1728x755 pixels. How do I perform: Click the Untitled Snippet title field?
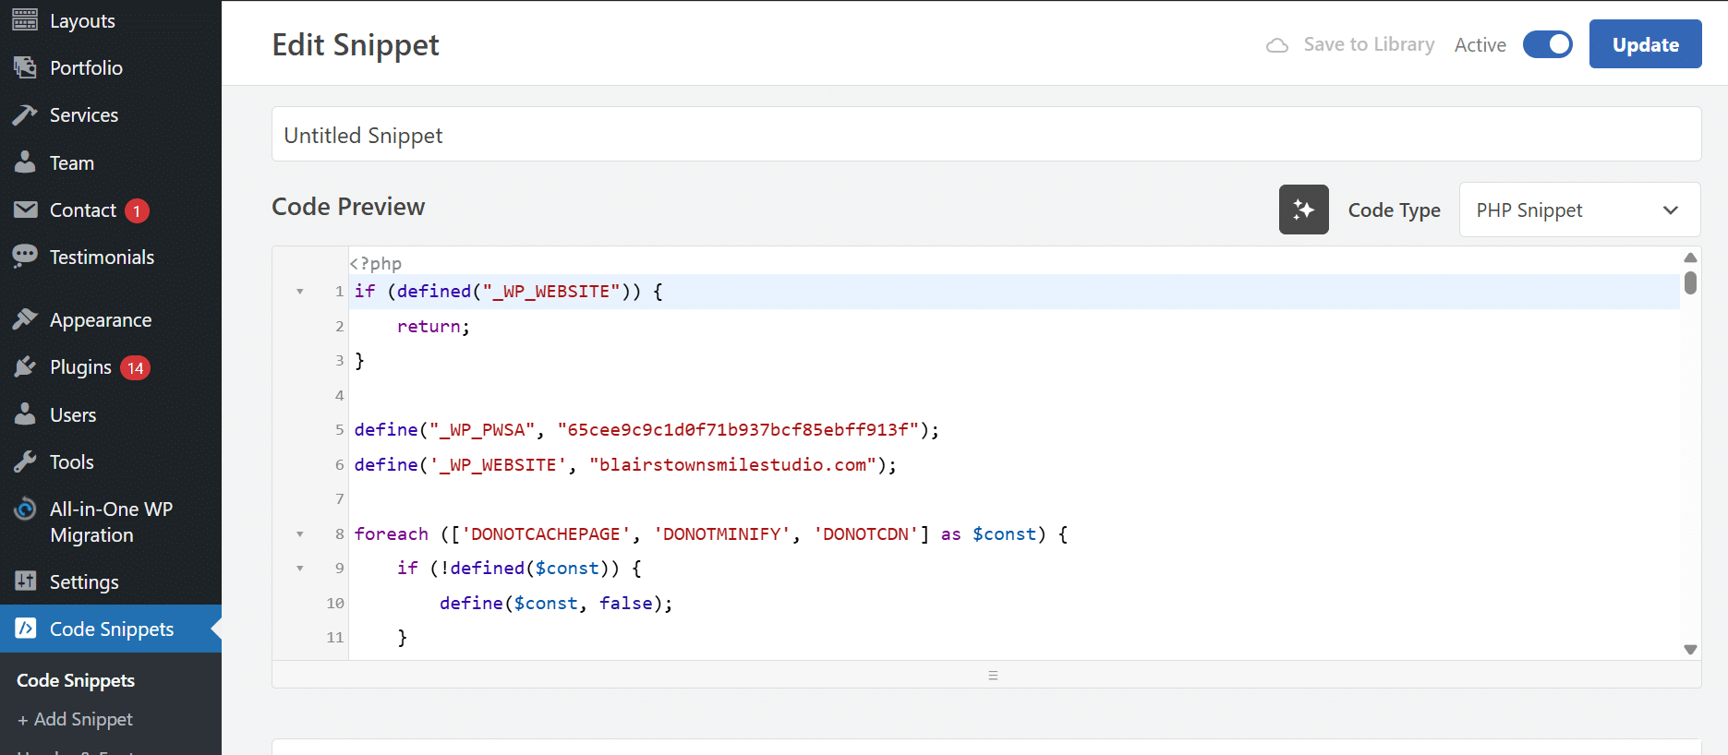[986, 135]
